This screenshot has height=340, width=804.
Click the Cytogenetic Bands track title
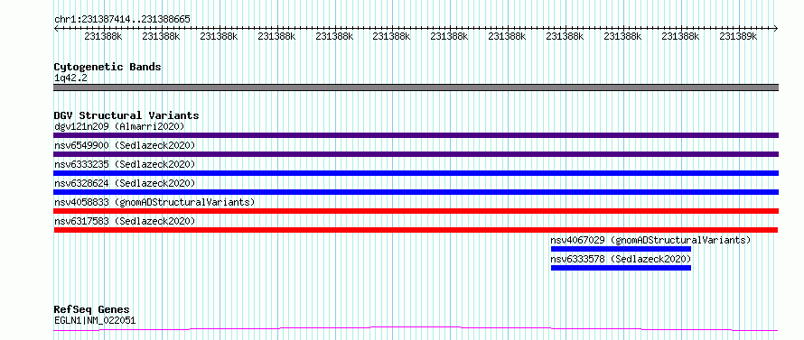click(x=108, y=67)
